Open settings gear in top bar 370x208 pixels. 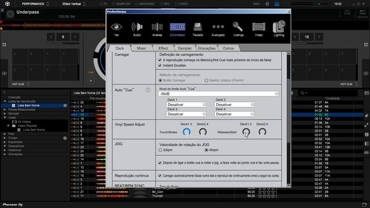tap(267, 4)
